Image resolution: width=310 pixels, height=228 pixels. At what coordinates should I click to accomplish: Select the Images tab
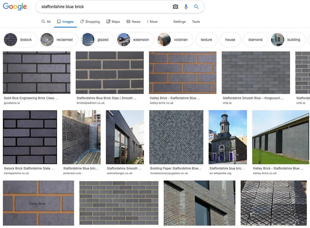(65, 22)
